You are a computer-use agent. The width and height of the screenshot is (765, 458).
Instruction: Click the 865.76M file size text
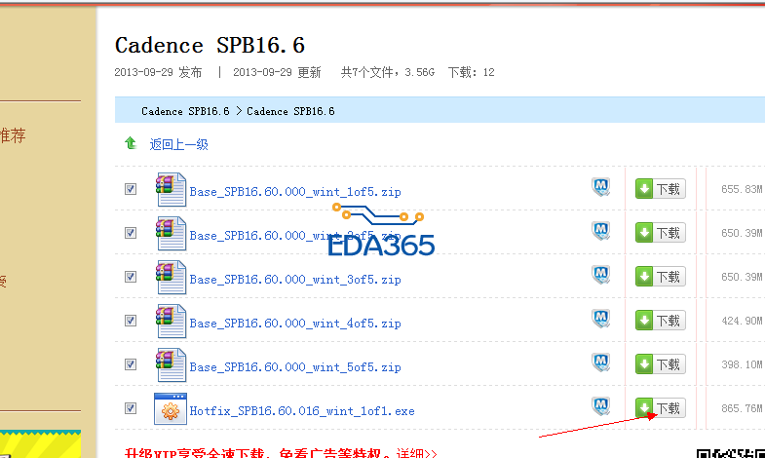tap(742, 408)
